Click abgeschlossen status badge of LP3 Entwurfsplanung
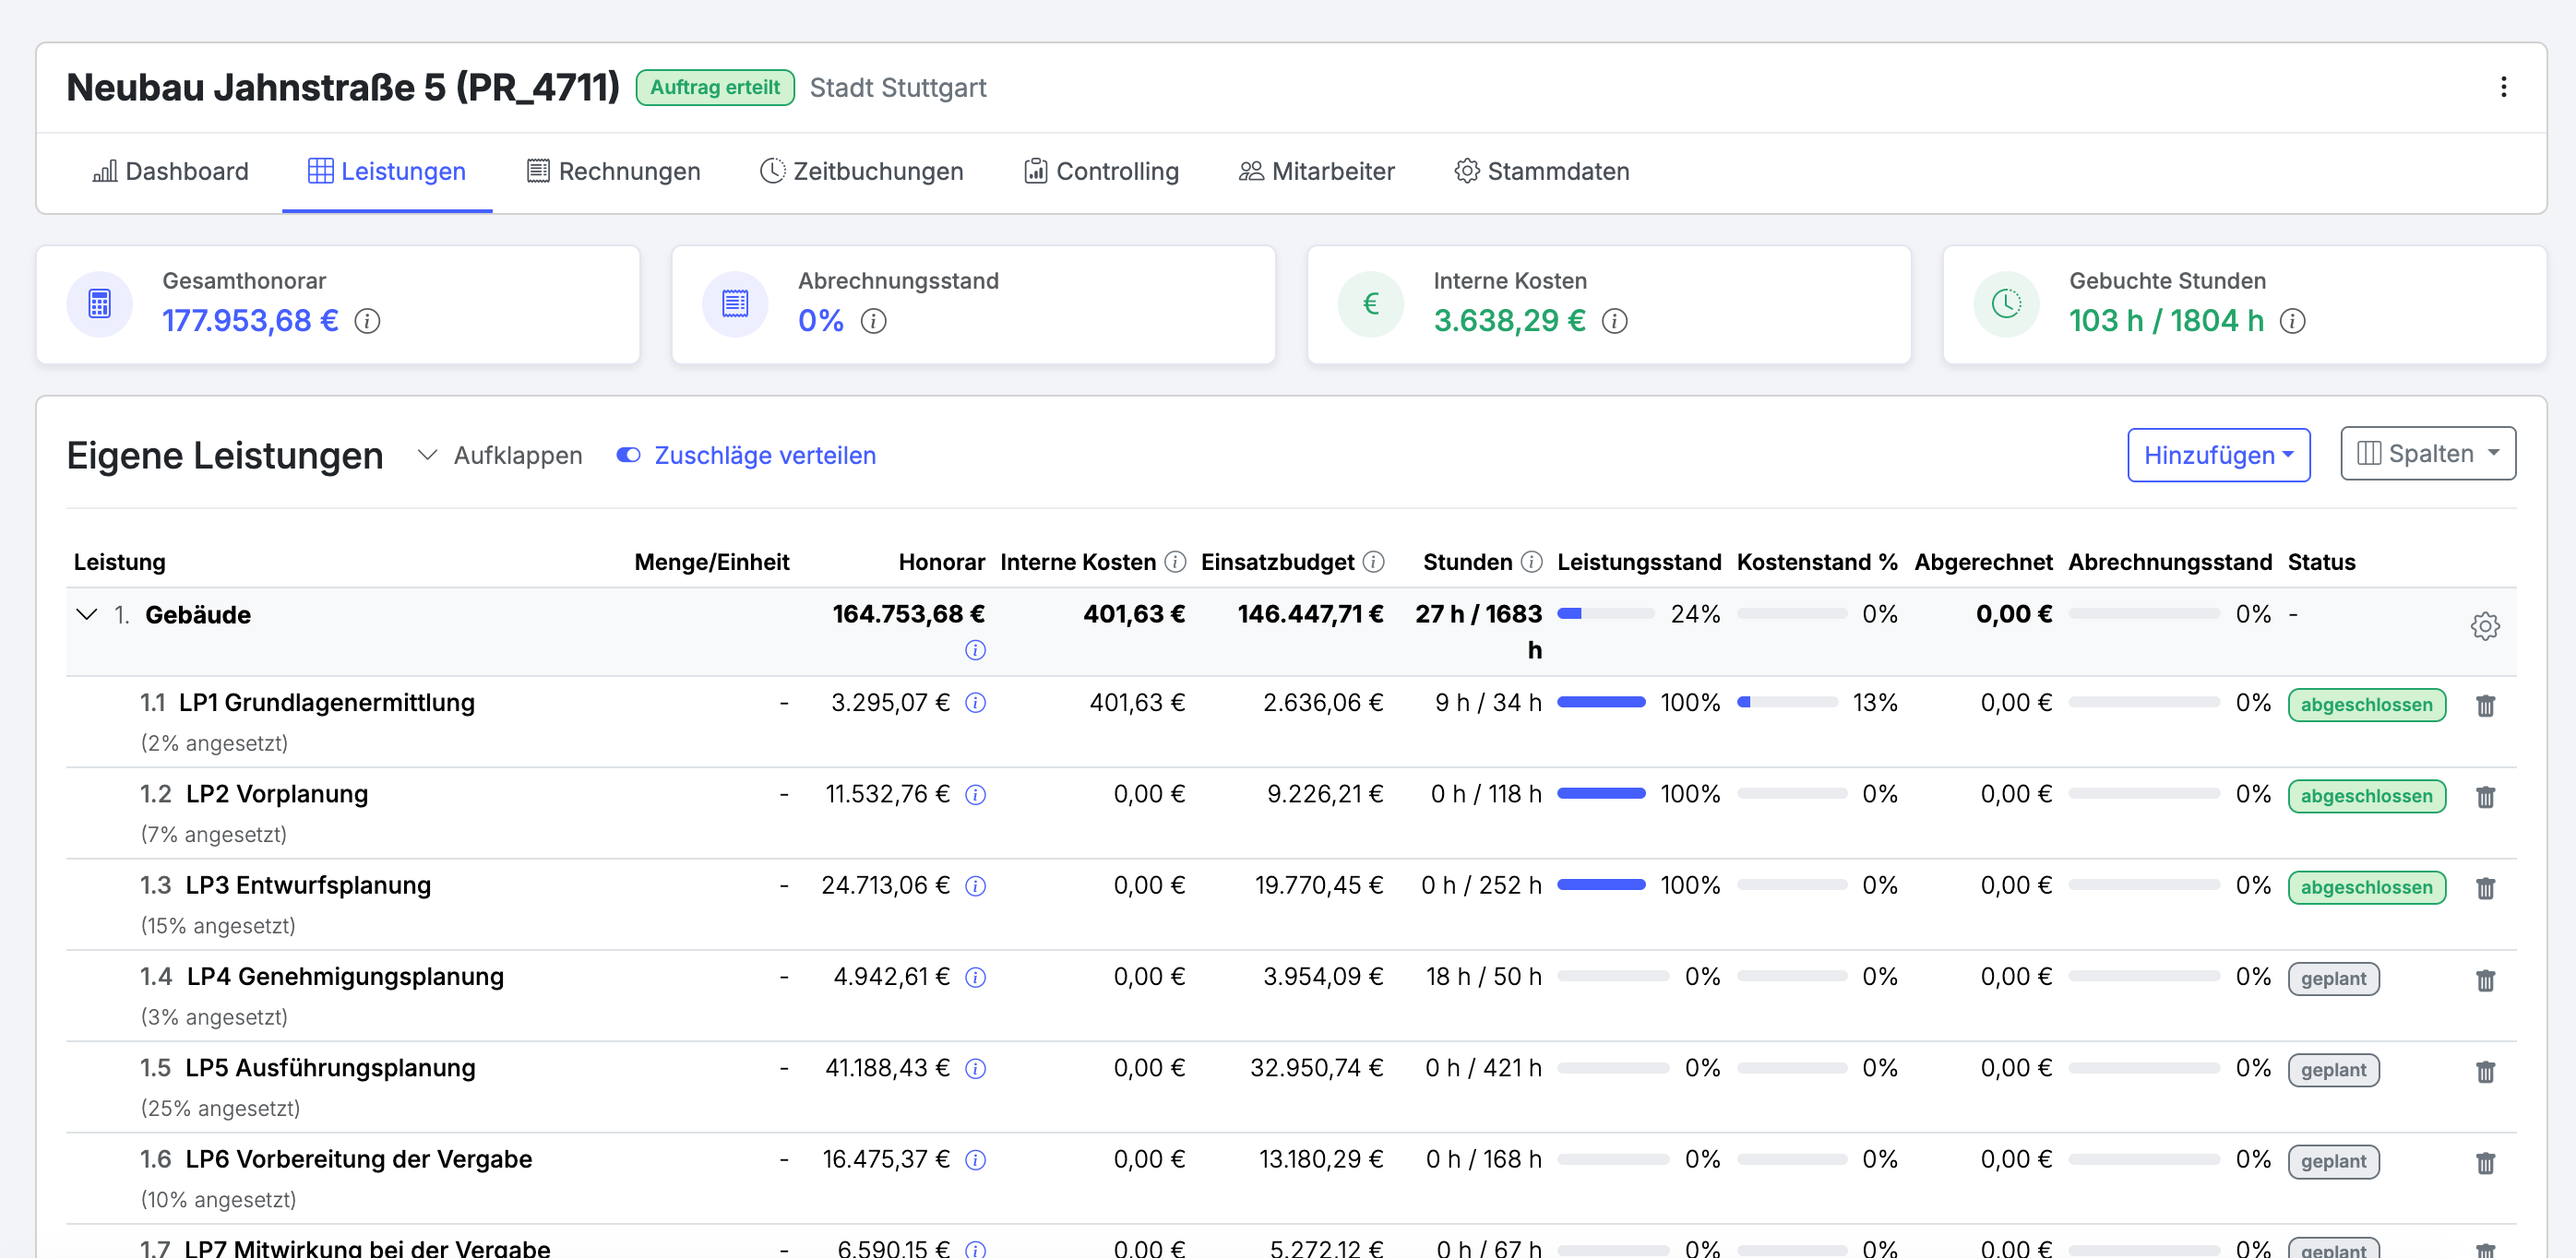The image size is (2576, 1258). pyautogui.click(x=2365, y=887)
